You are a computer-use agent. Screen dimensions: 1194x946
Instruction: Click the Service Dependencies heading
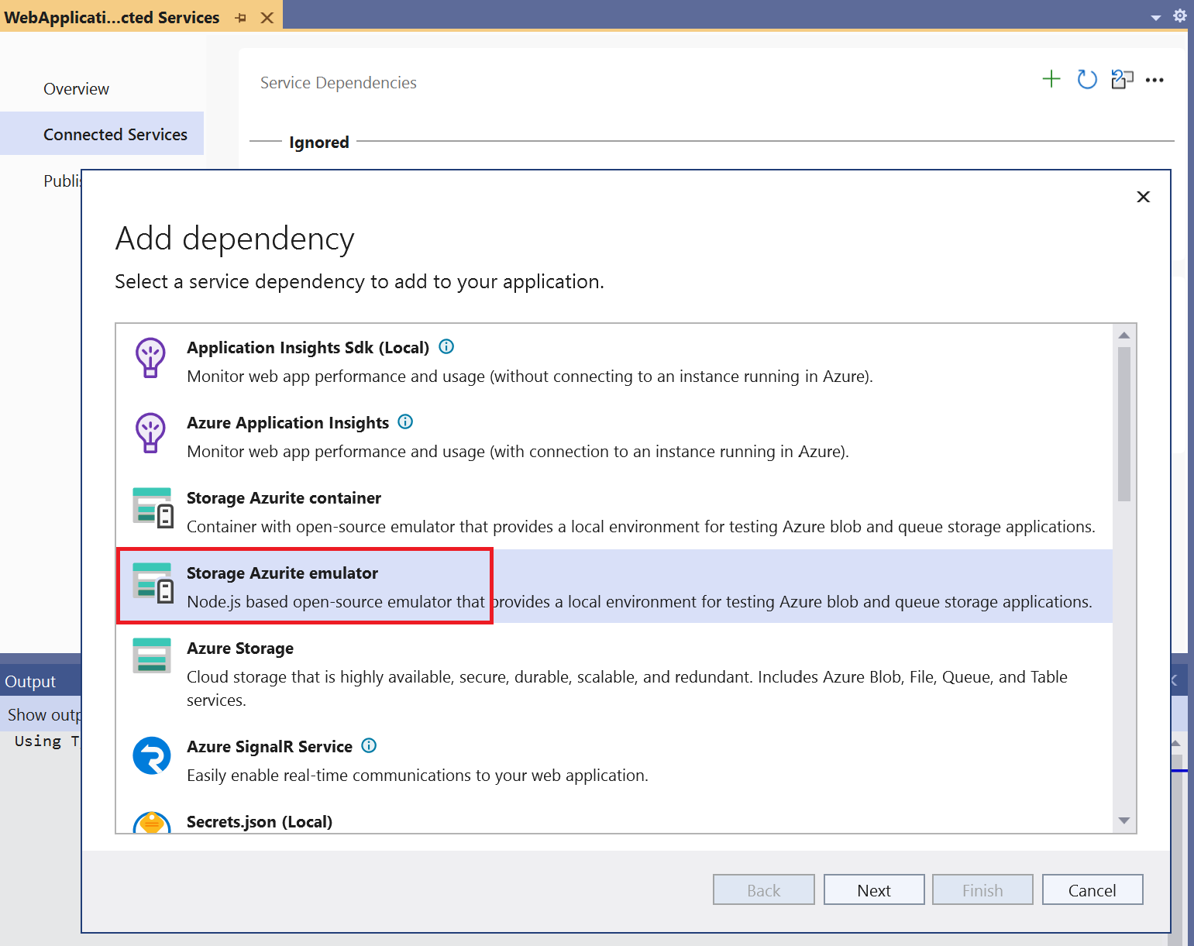(339, 83)
